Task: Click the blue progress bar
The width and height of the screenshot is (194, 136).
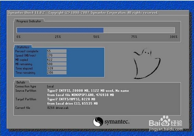Action: (x=60, y=30)
